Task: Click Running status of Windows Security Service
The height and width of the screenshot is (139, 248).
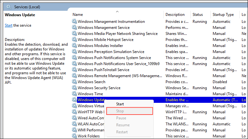Action: (x=200, y=88)
